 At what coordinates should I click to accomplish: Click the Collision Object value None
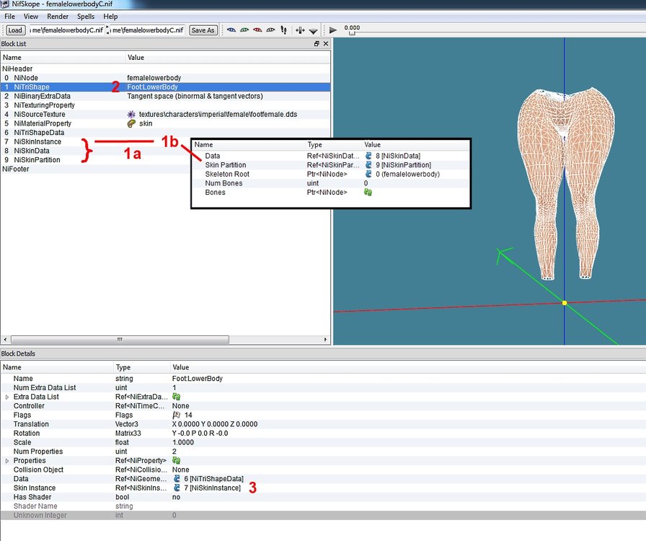pos(180,470)
